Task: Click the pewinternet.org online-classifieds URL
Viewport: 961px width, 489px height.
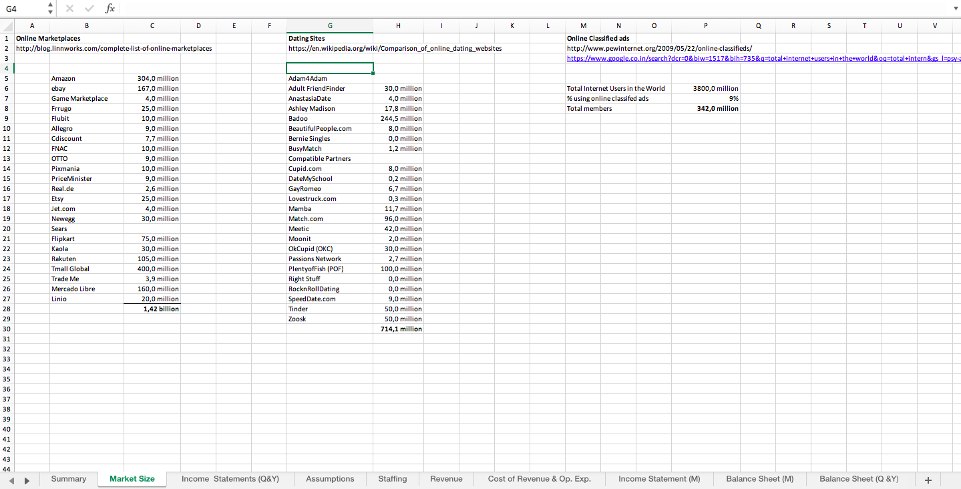Action: (659, 48)
